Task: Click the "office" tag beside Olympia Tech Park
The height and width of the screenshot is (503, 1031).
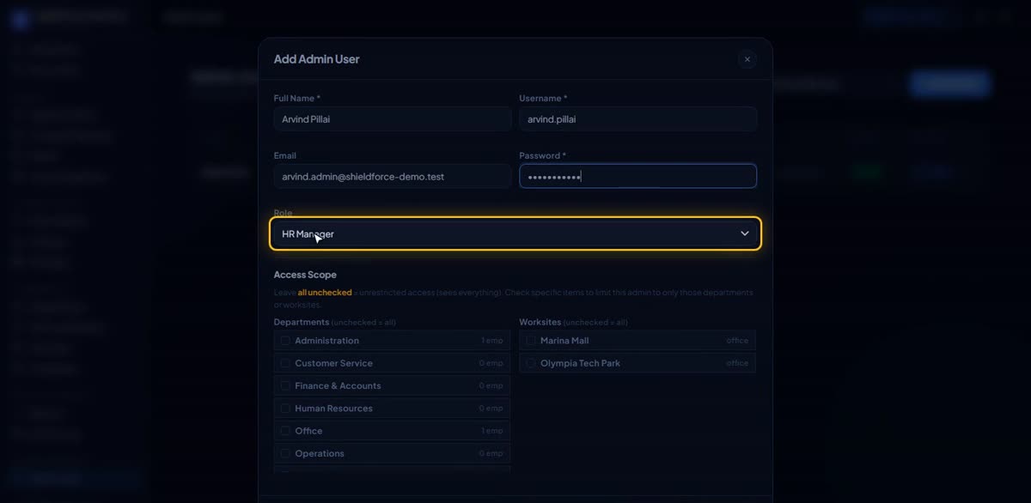Action: pos(737,363)
